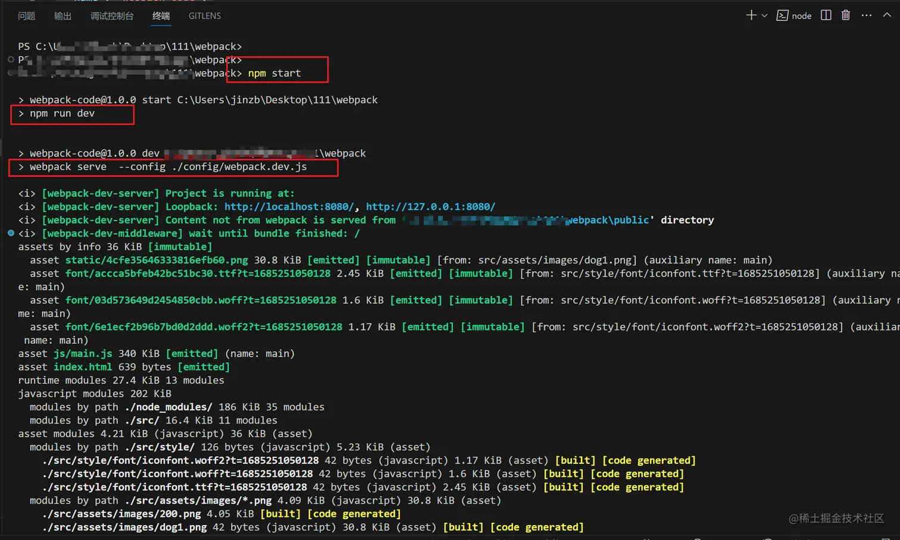Open the http://localhost:8080/ link
Image resolution: width=900 pixels, height=540 pixels.
(x=289, y=206)
